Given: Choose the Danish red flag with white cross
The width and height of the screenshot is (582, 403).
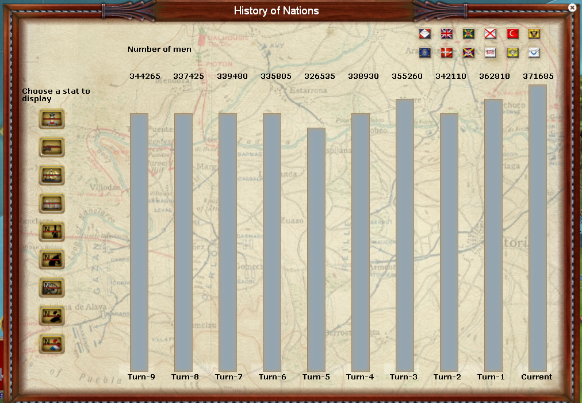Looking at the screenshot, I should click(446, 53).
